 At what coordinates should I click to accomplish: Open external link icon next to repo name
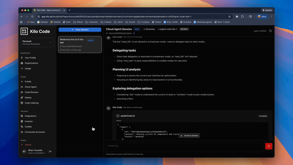point(134,33)
